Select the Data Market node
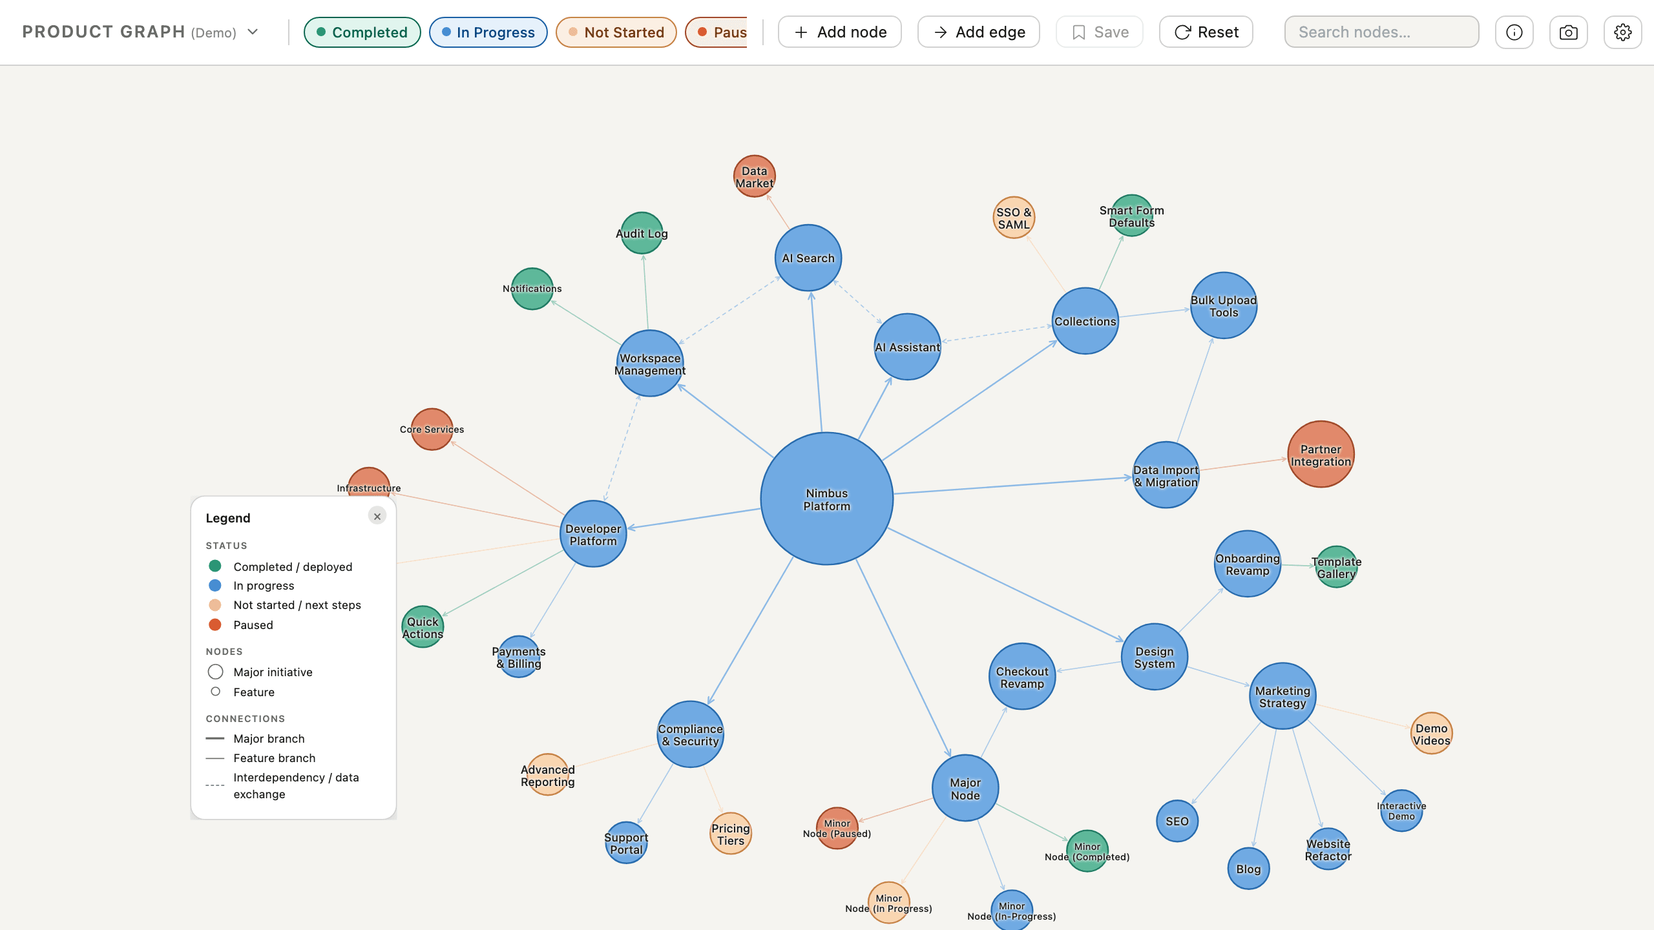1654x930 pixels. [x=755, y=176]
